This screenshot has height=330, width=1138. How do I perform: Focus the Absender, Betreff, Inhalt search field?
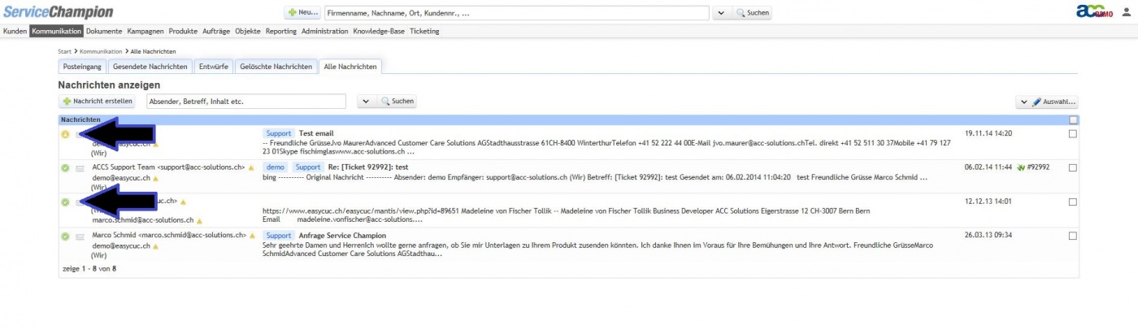point(246,102)
